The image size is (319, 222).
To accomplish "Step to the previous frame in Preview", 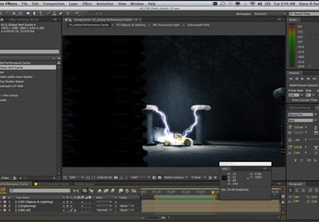I will pyautogui.click(x=296, y=79).
